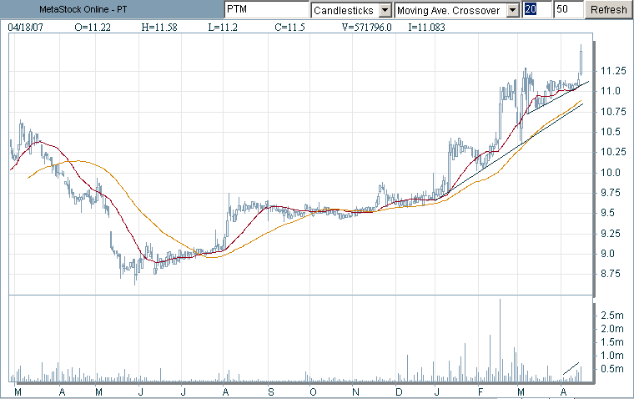Click the PTM ticker symbol field
Screen dimensions: 634x399
coord(264,10)
